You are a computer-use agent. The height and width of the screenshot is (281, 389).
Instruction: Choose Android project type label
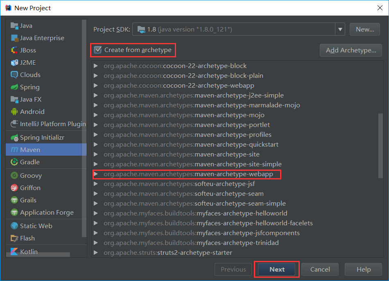pyautogui.click(x=32, y=112)
